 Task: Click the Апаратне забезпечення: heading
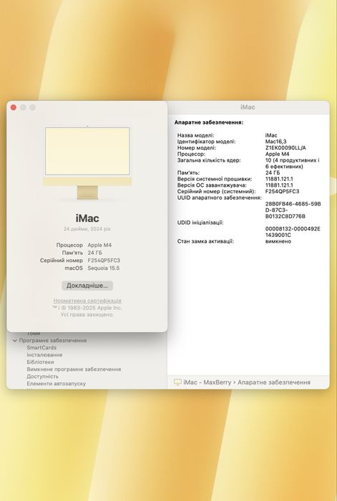point(209,122)
